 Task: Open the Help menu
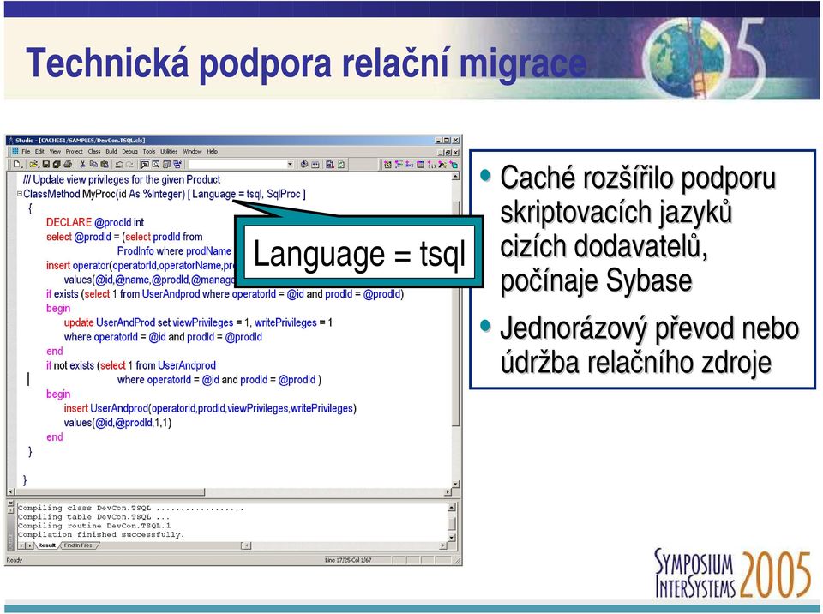(212, 151)
